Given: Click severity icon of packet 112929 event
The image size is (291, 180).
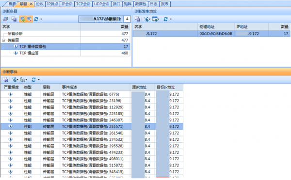Looking at the screenshot, I should pyautogui.click(x=11, y=107).
